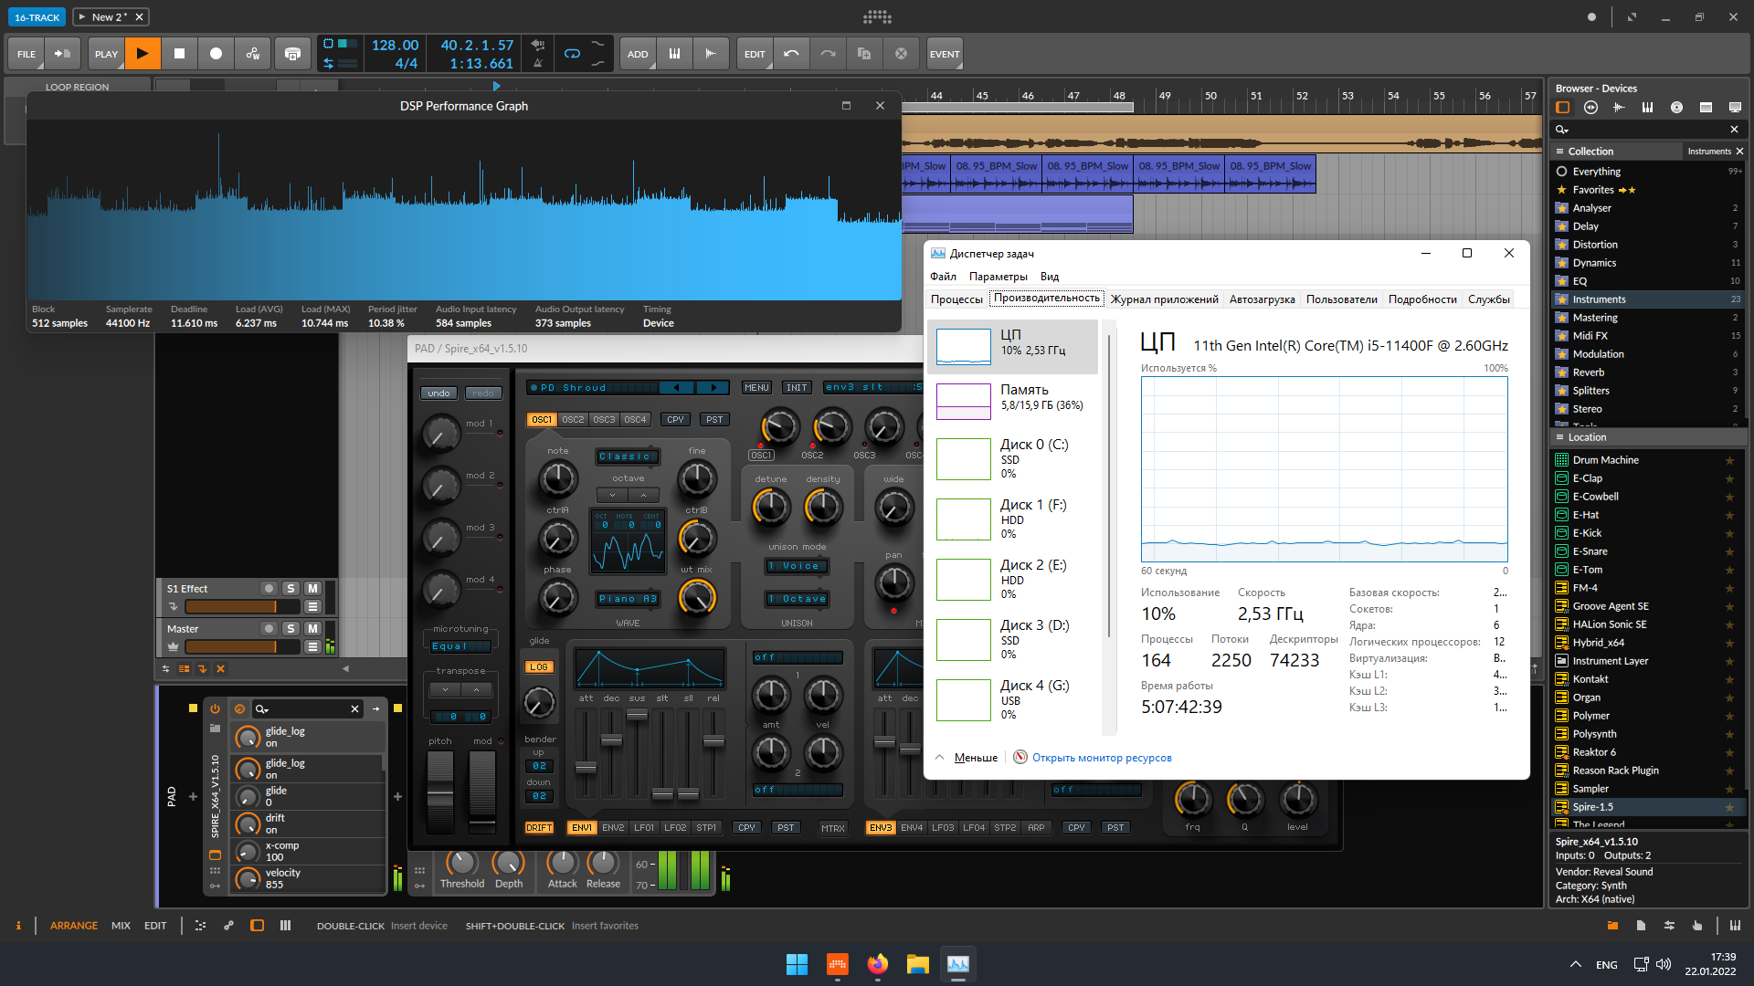Open the Samples browser waveform icon
This screenshot has height=986, width=1754.
[1619, 108]
